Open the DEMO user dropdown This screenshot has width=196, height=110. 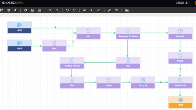pyautogui.click(x=183, y=3)
